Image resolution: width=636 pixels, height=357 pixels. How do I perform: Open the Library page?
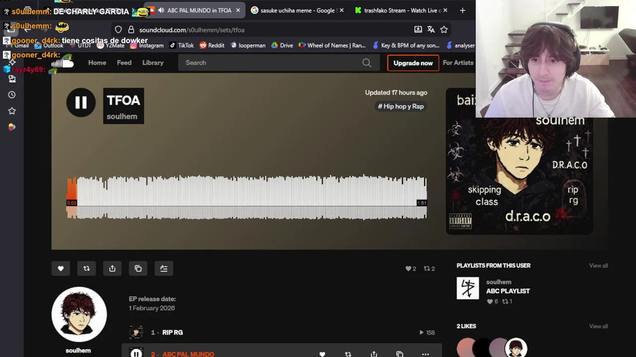(x=153, y=62)
